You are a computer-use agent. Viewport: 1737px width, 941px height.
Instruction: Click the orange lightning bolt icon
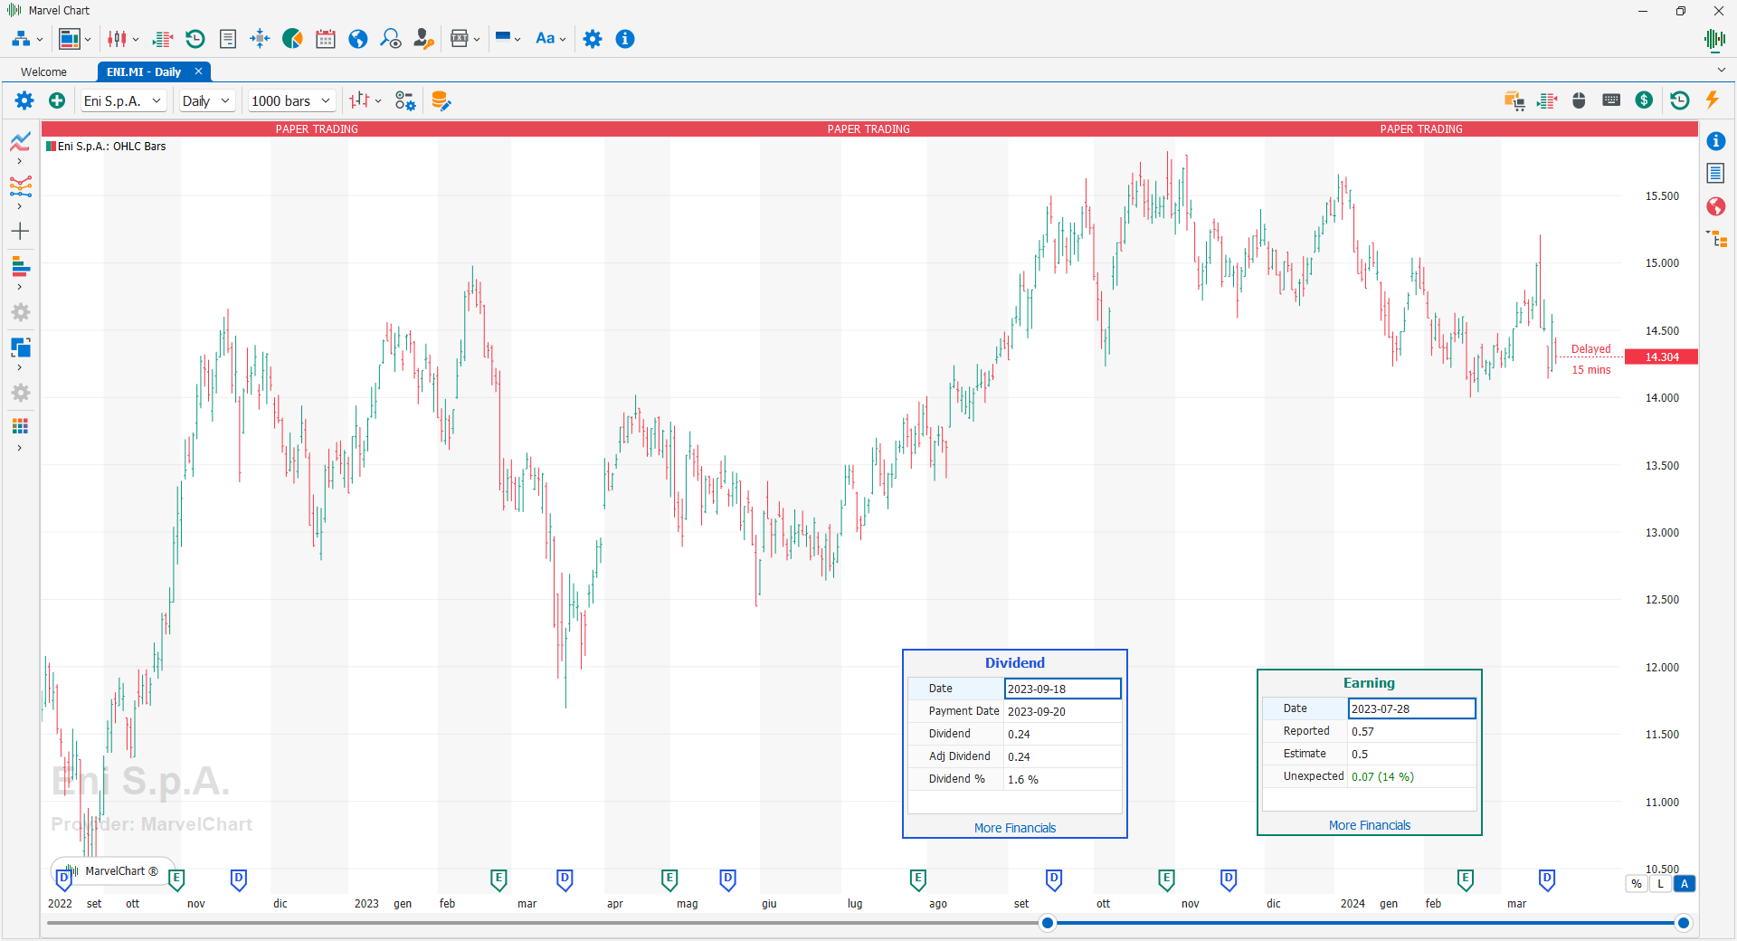[x=1713, y=100]
